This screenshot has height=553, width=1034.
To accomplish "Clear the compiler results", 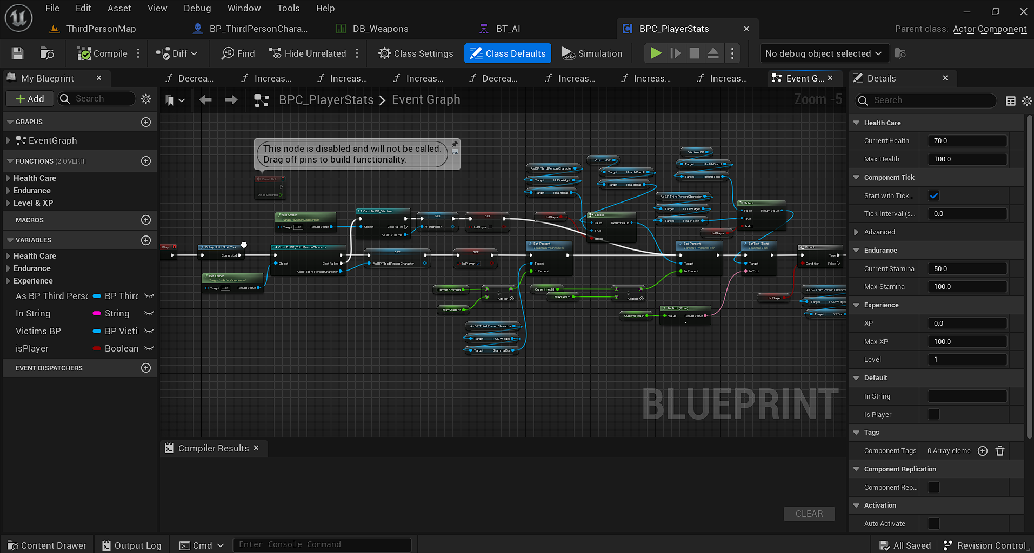I will (x=809, y=514).
